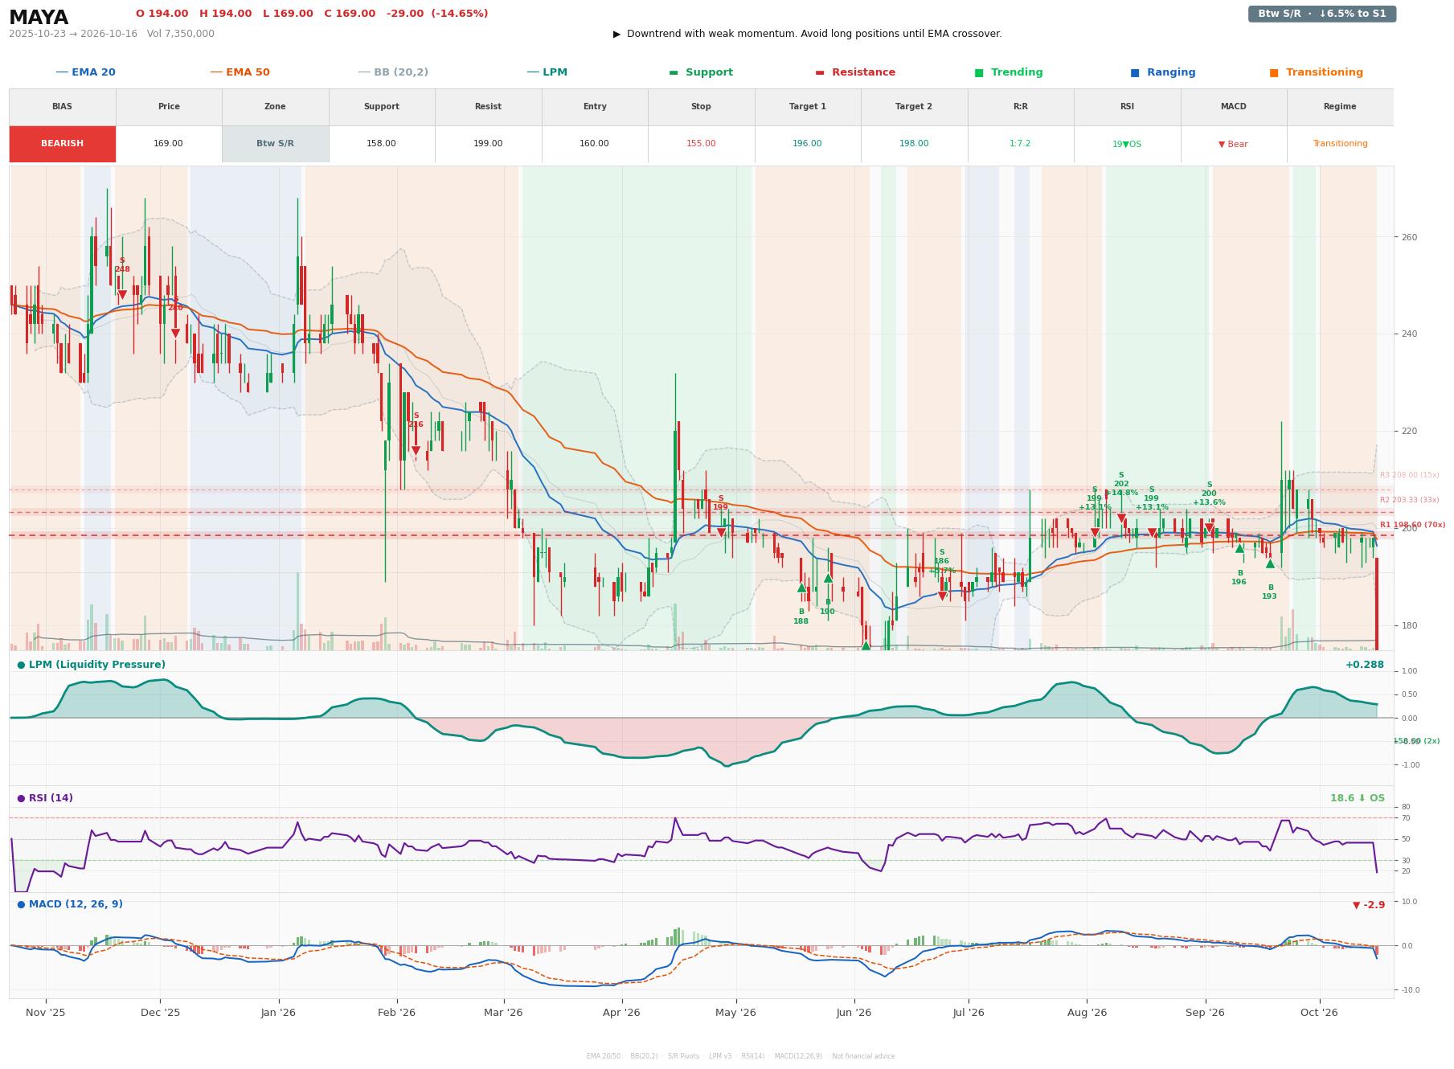Click the Trending green legend swatch
The height and width of the screenshot is (1069, 1454).
[979, 72]
